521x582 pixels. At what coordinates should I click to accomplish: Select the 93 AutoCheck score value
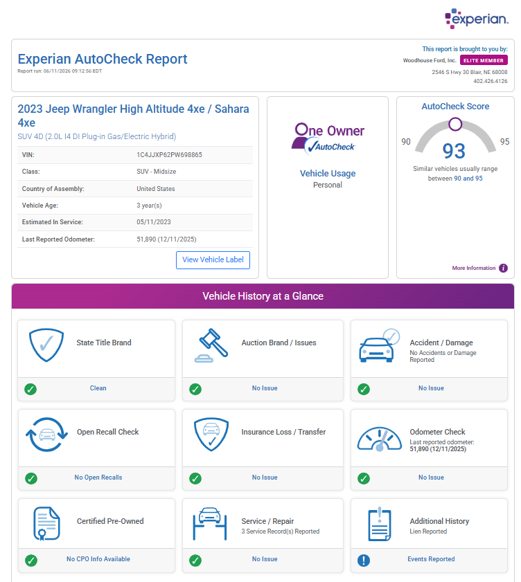click(x=454, y=151)
